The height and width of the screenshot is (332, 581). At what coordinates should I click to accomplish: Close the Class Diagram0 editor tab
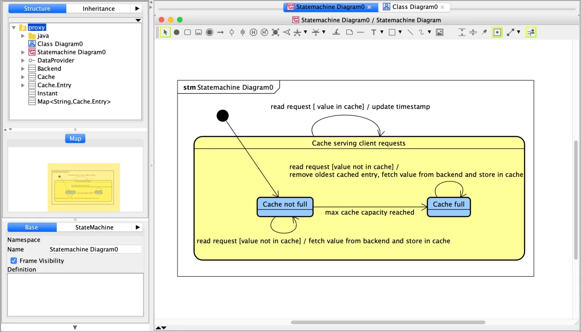[443, 7]
